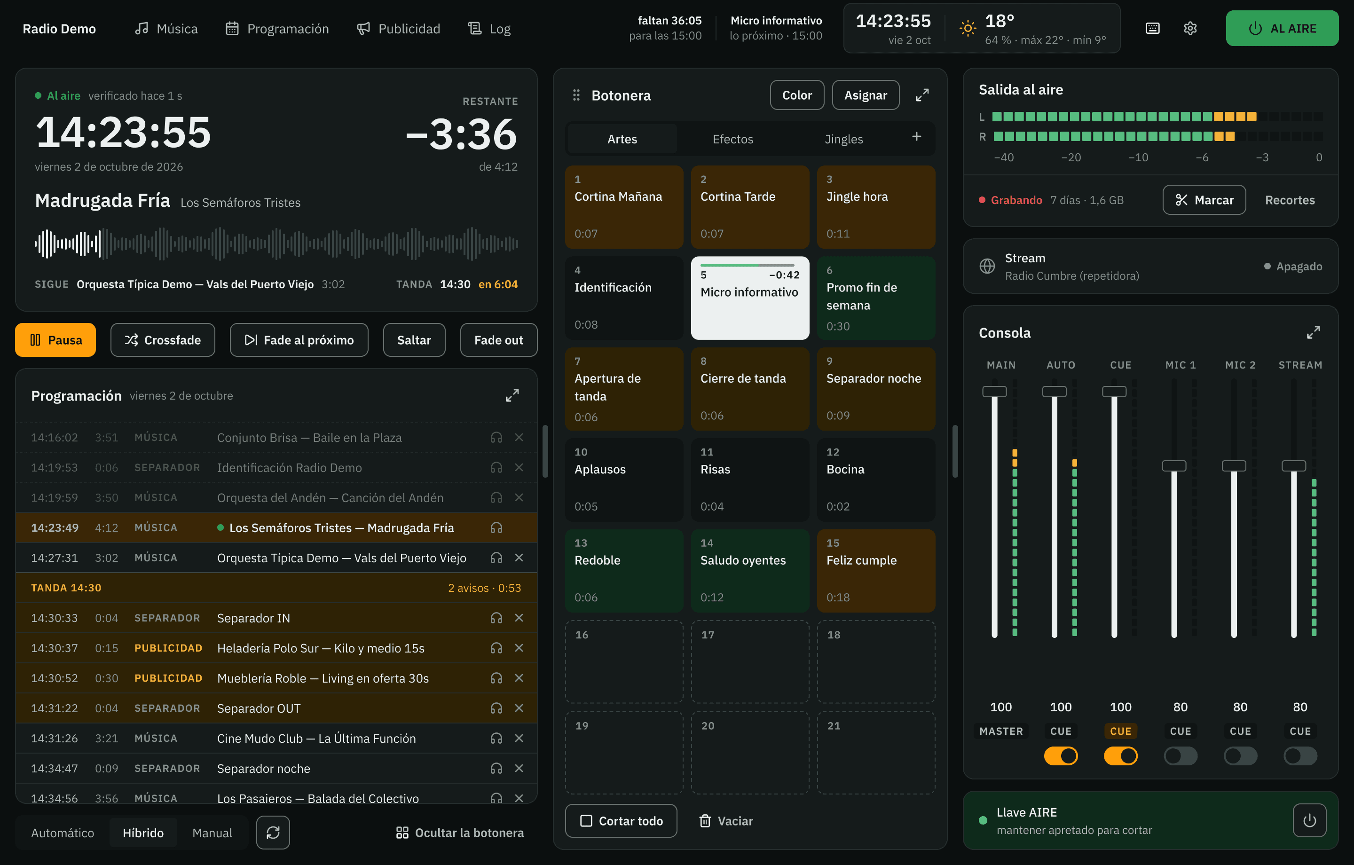Enable CUE switch for STREAM channel
The height and width of the screenshot is (865, 1354).
(1300, 756)
